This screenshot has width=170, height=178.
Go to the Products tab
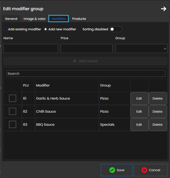[79, 19]
